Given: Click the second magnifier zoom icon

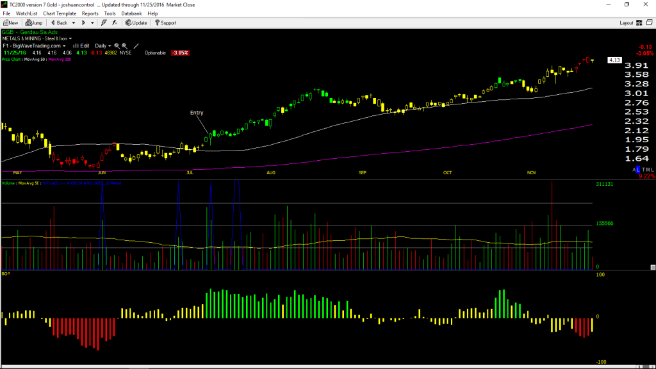Looking at the screenshot, I should (125, 45).
